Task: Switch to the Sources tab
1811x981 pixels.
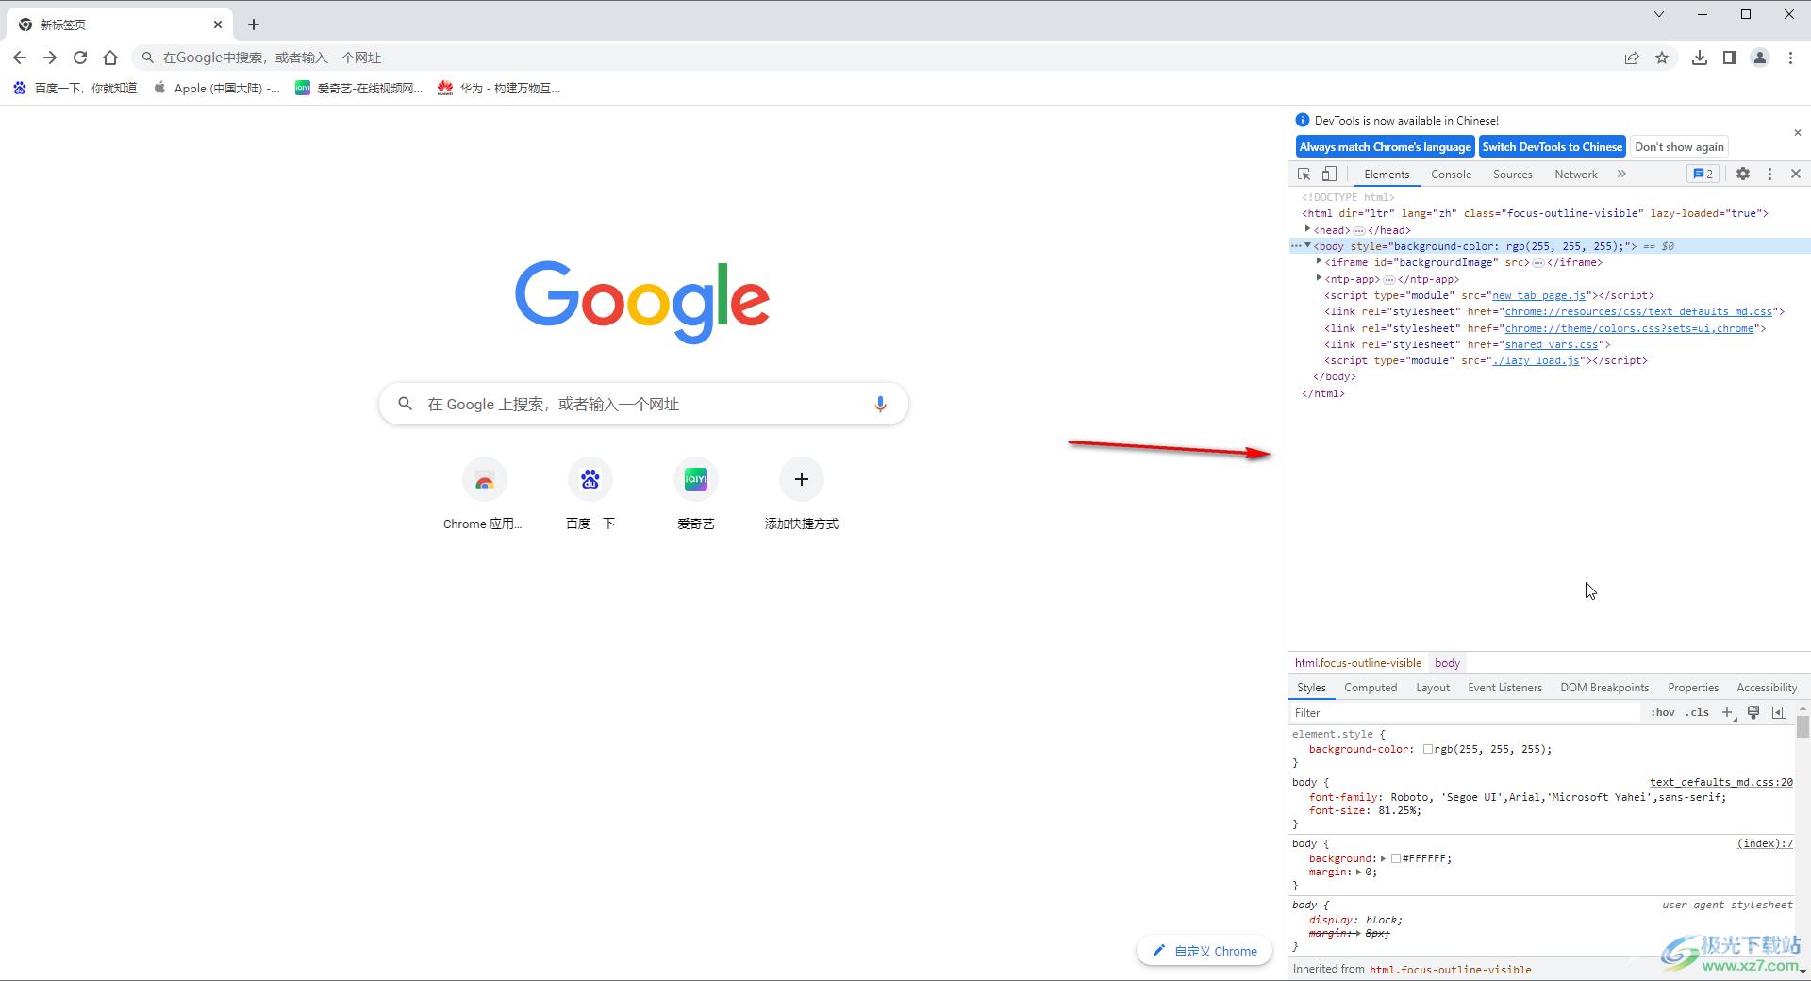Action: (1512, 175)
